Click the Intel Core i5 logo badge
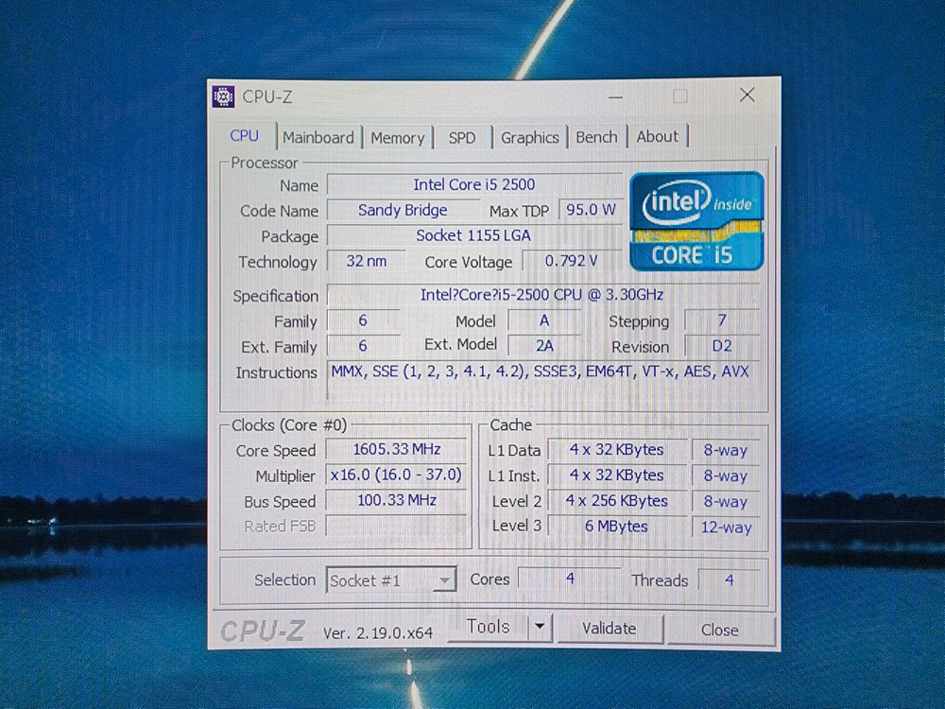Image resolution: width=945 pixels, height=709 pixels. pyautogui.click(x=696, y=221)
